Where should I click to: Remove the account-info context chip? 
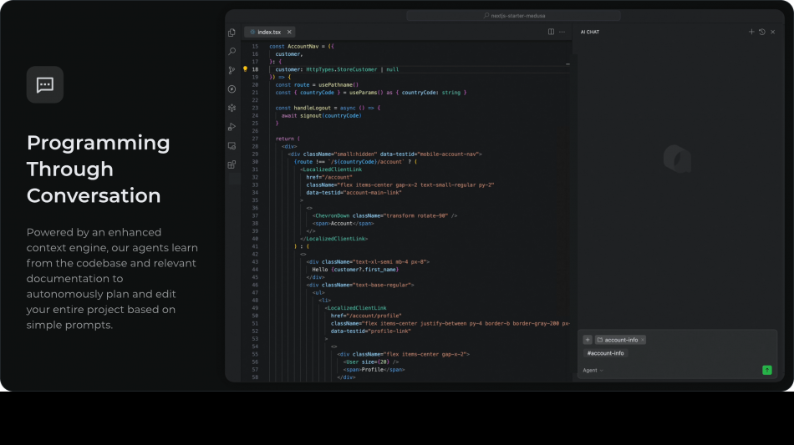642,340
